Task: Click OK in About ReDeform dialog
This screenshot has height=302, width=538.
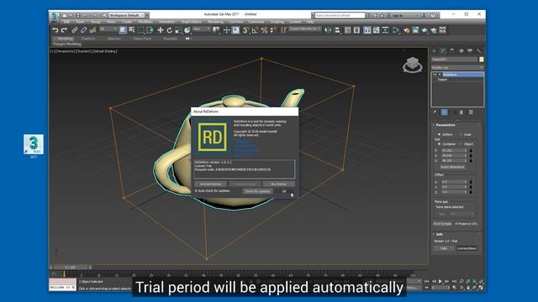Action: tap(284, 191)
